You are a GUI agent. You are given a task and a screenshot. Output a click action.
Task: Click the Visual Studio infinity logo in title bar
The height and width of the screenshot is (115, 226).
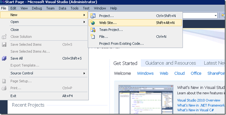[x=2, y=2]
